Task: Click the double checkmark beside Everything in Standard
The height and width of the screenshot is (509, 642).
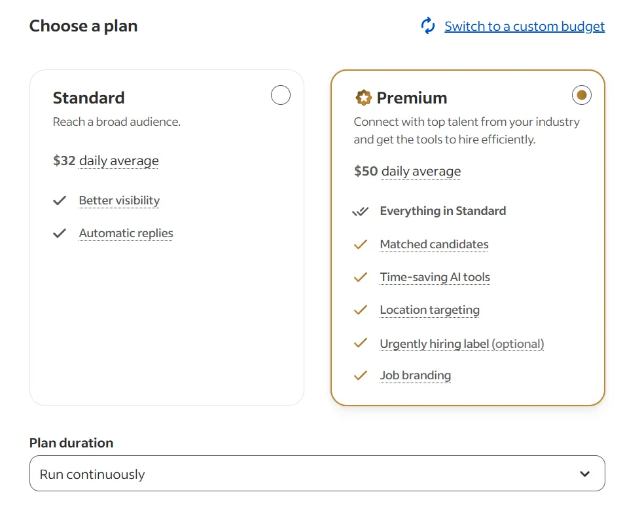Action: pyautogui.click(x=361, y=210)
